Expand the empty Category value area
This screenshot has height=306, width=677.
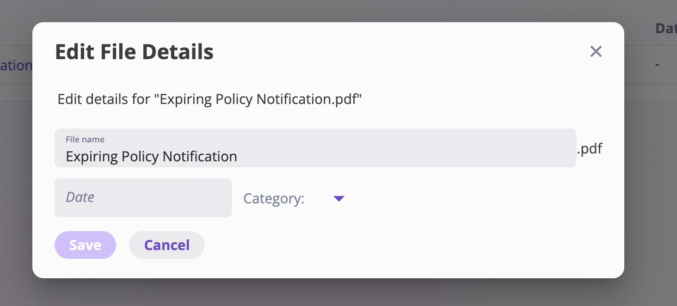pyautogui.click(x=318, y=199)
